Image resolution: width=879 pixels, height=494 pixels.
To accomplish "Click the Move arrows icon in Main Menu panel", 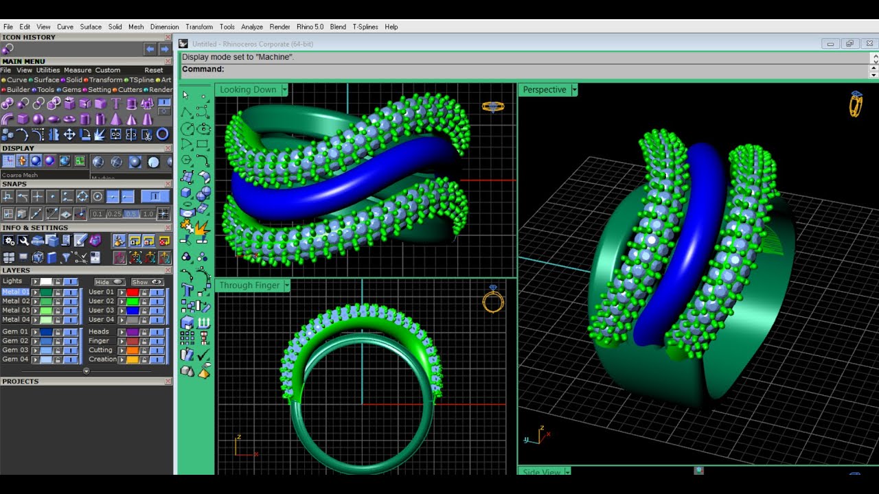I will point(69,134).
